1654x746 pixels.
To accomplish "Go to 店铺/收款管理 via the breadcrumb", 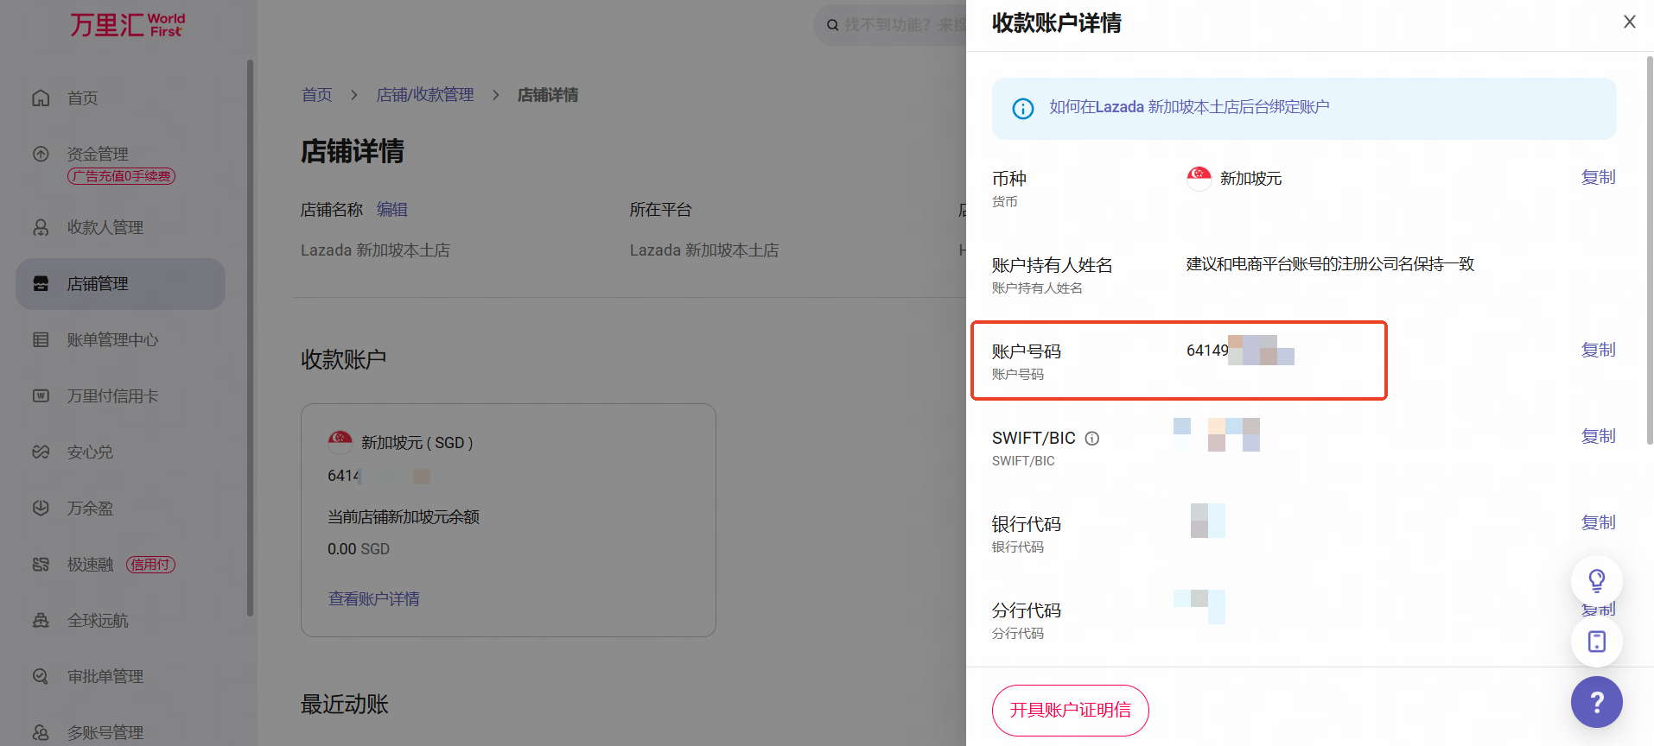I will click(x=425, y=95).
